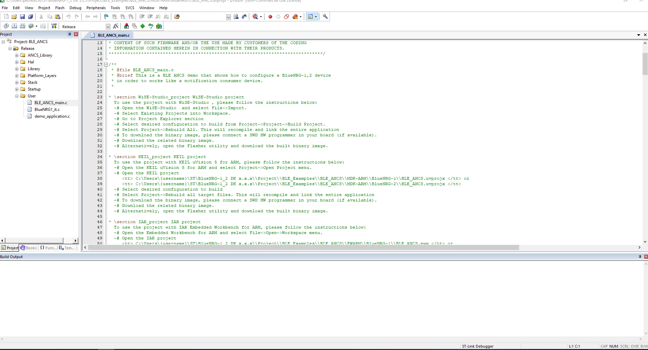Switch to the Functions tab
This screenshot has width=648, height=350.
[48, 248]
